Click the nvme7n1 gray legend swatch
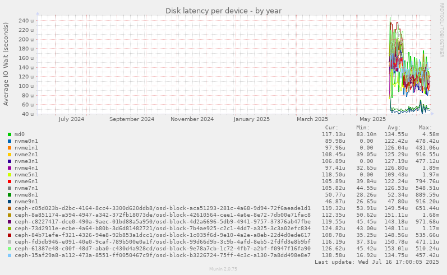 (10, 188)
